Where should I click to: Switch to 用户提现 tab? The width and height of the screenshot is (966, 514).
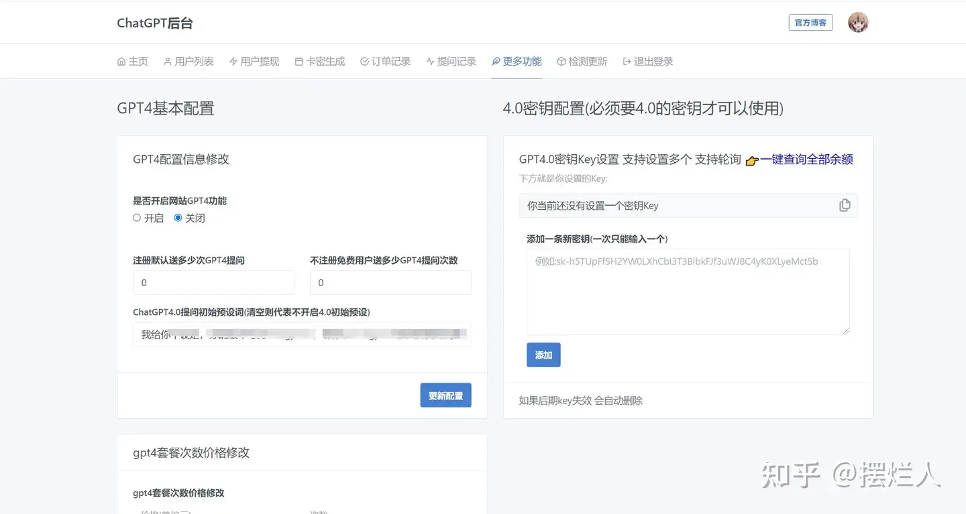coord(254,62)
